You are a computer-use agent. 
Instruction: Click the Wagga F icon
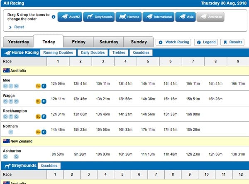click(x=44, y=101)
